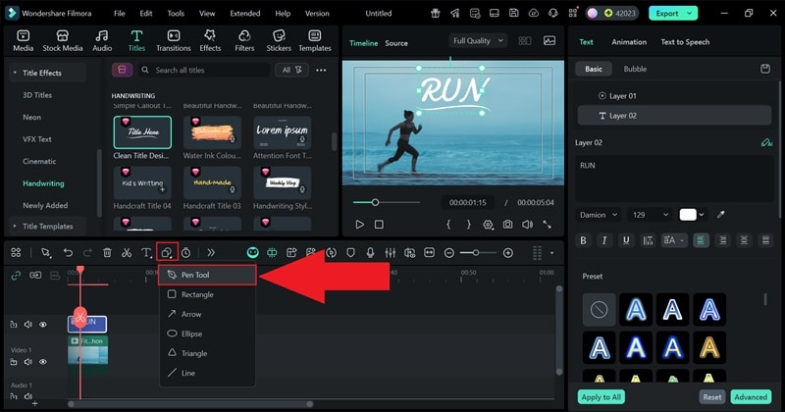785x412 pixels.
Task: Open the Media library tab
Action: click(x=23, y=40)
